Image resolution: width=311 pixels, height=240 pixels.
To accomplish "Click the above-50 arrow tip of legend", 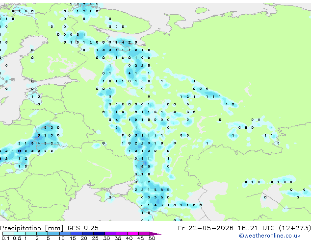I will click(155, 234).
